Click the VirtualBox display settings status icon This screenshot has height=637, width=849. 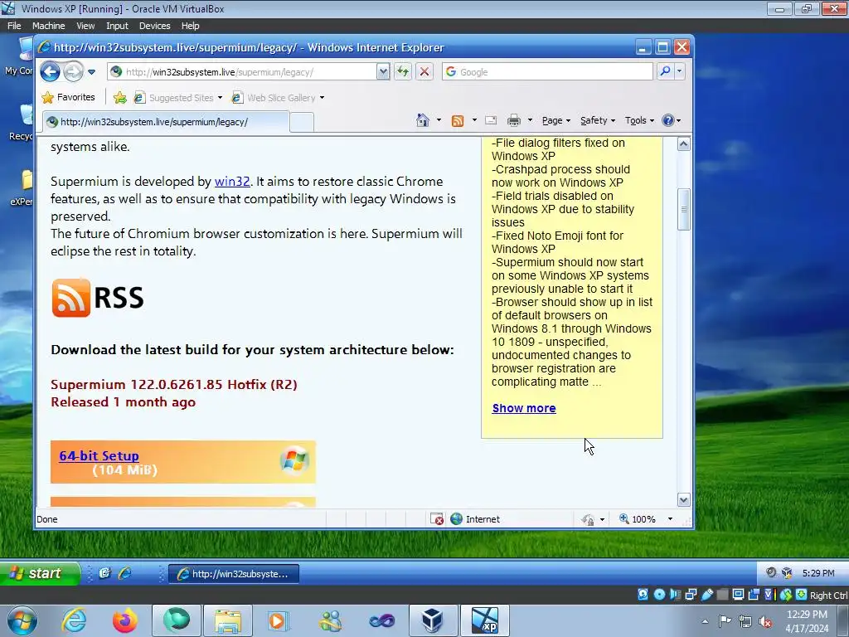[738, 594]
